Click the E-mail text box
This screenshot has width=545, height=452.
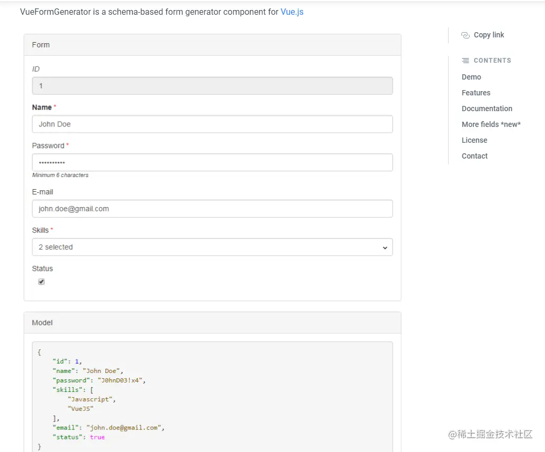click(x=212, y=209)
